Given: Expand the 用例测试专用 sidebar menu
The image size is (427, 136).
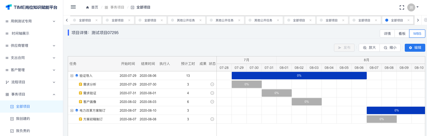Looking at the screenshot, I should (x=31, y=21).
